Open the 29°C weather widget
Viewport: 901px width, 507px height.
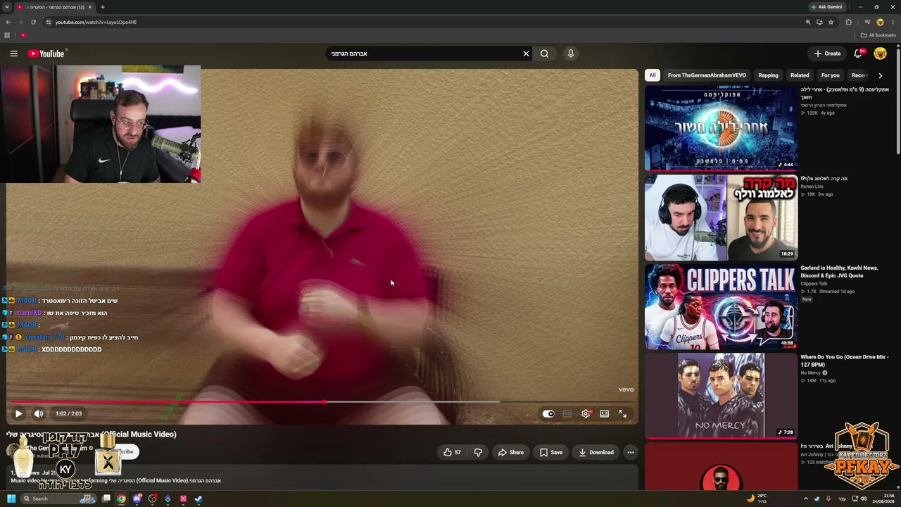click(757, 499)
